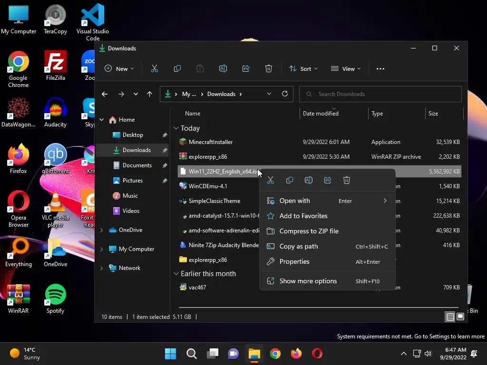Sort by Size column header

pyautogui.click(x=433, y=114)
